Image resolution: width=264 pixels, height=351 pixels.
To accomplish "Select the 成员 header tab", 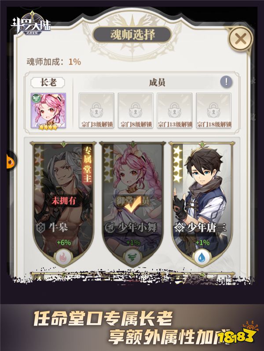I will coord(157,82).
